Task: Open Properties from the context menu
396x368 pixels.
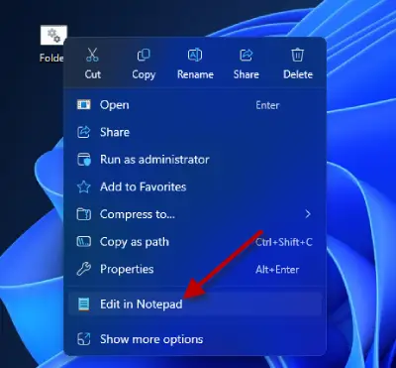Action: (195, 269)
